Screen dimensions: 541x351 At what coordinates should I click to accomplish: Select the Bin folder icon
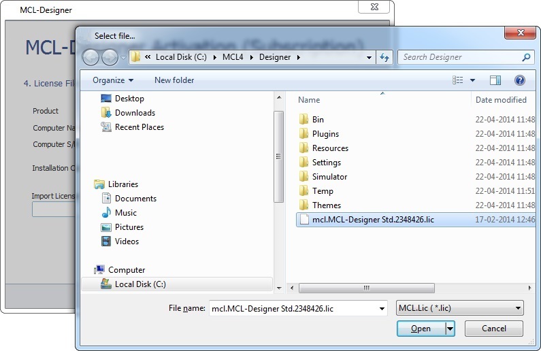tap(304, 119)
